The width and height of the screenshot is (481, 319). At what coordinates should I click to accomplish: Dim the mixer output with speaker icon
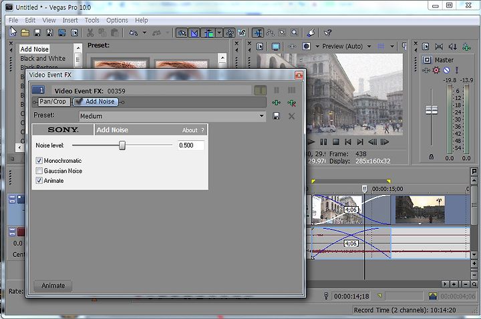pos(452,47)
